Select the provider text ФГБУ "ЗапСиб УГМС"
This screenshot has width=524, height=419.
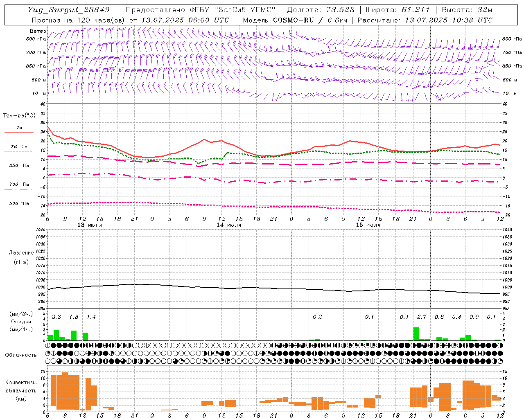pos(233,10)
